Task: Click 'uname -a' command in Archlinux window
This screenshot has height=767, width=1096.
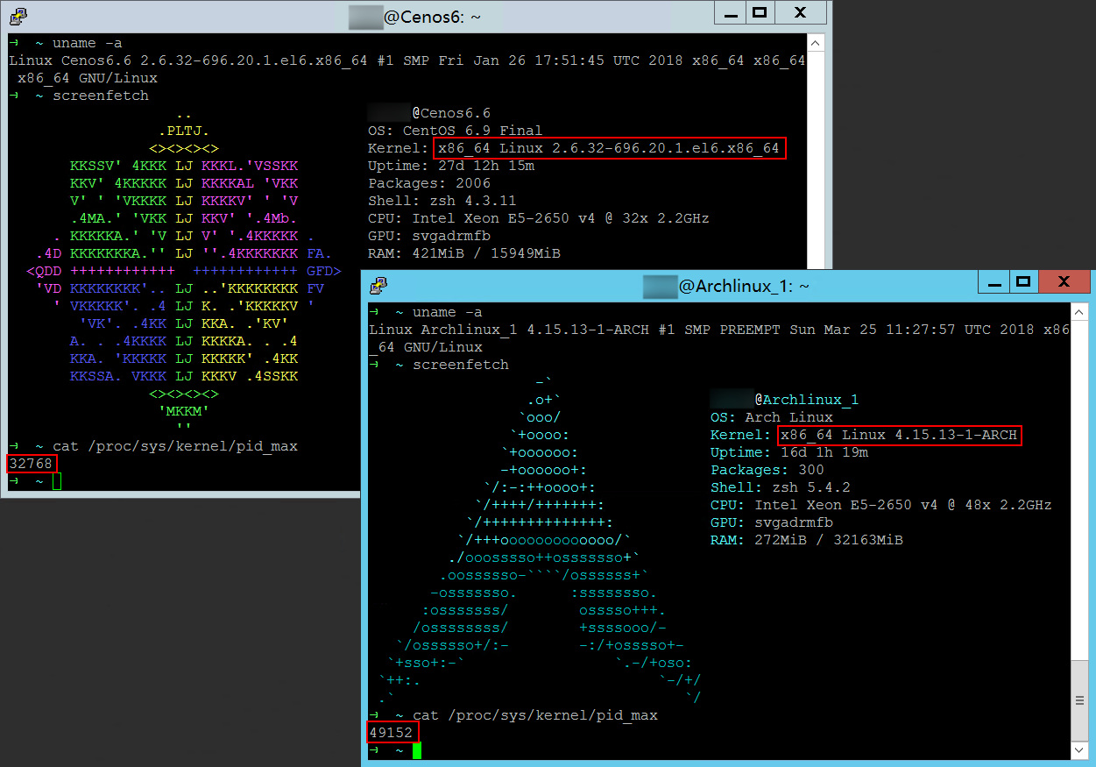Action: point(448,312)
